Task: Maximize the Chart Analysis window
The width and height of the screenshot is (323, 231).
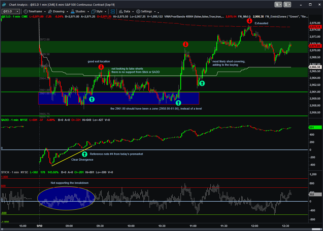Action: click(x=310, y=4)
